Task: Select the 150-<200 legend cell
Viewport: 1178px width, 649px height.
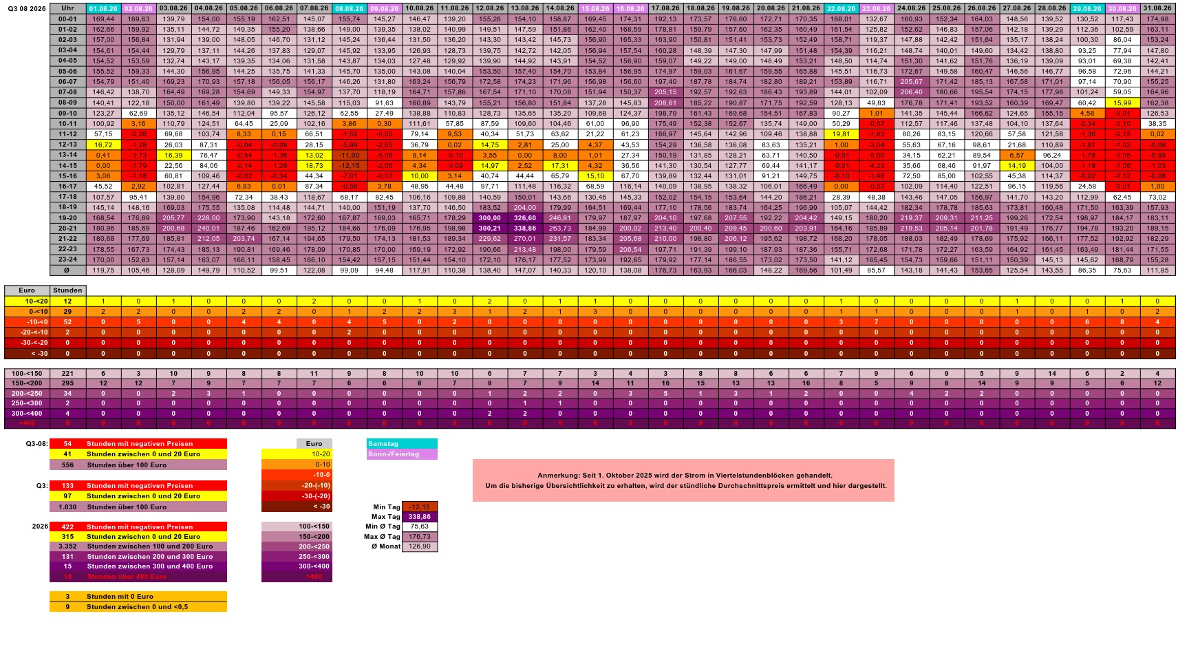Action: [297, 536]
